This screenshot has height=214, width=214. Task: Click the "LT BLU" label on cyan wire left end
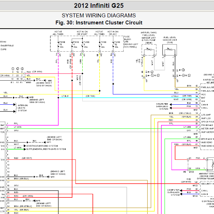tap(65, 96)
